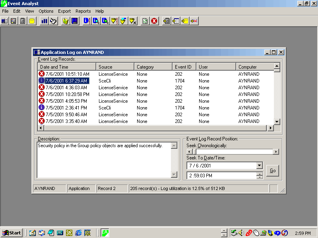Sort by Category column header
The width and height of the screenshot is (318, 238).
[153, 67]
